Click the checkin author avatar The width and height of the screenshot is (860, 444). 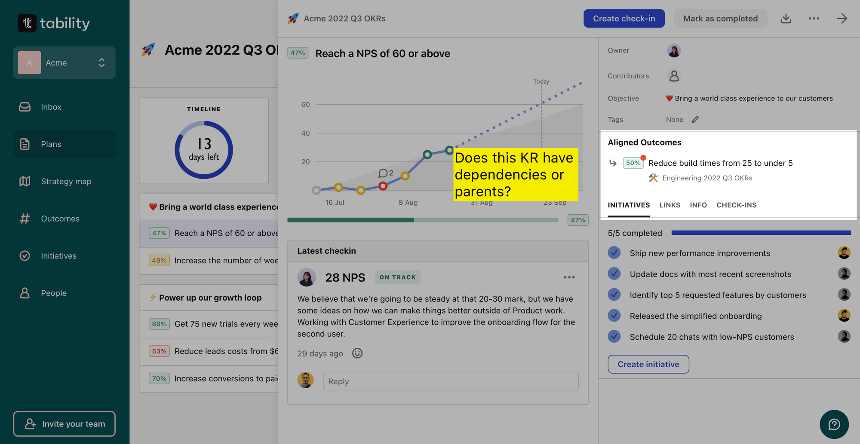tap(307, 277)
